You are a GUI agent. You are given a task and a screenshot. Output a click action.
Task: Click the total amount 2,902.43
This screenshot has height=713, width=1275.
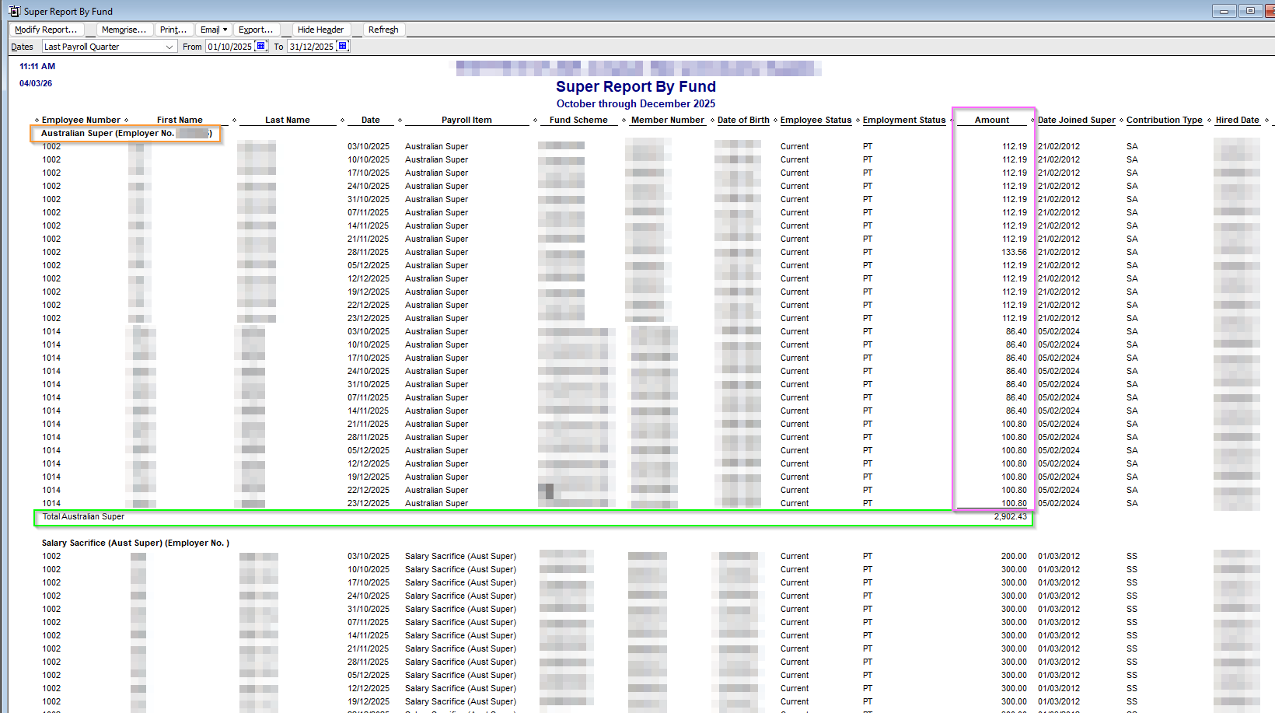(x=1010, y=516)
